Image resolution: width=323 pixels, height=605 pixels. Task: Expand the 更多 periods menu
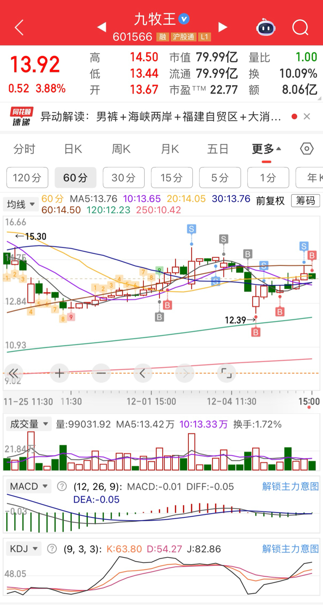tap(267, 149)
